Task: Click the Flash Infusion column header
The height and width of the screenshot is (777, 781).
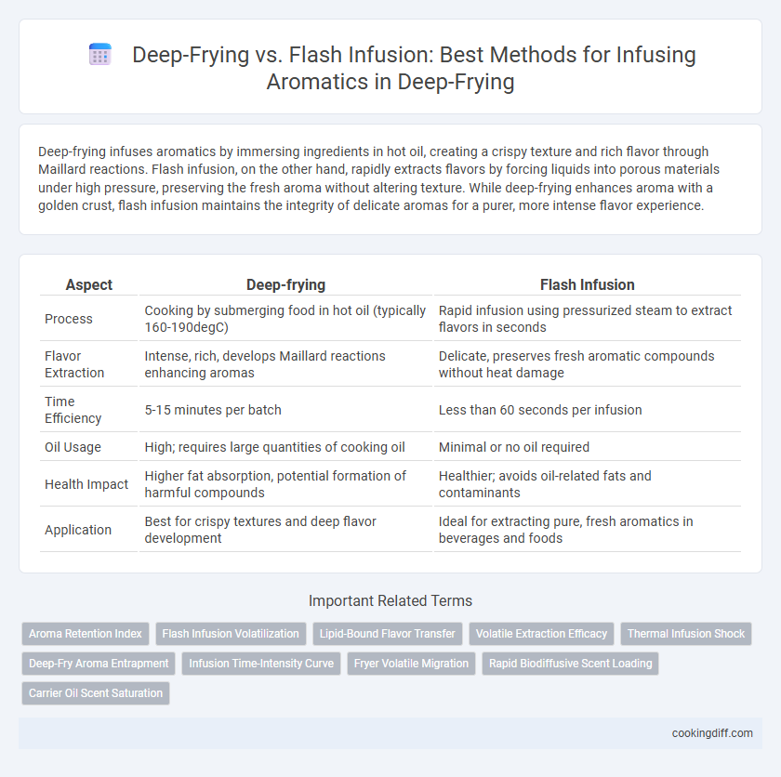Action: [x=588, y=284]
